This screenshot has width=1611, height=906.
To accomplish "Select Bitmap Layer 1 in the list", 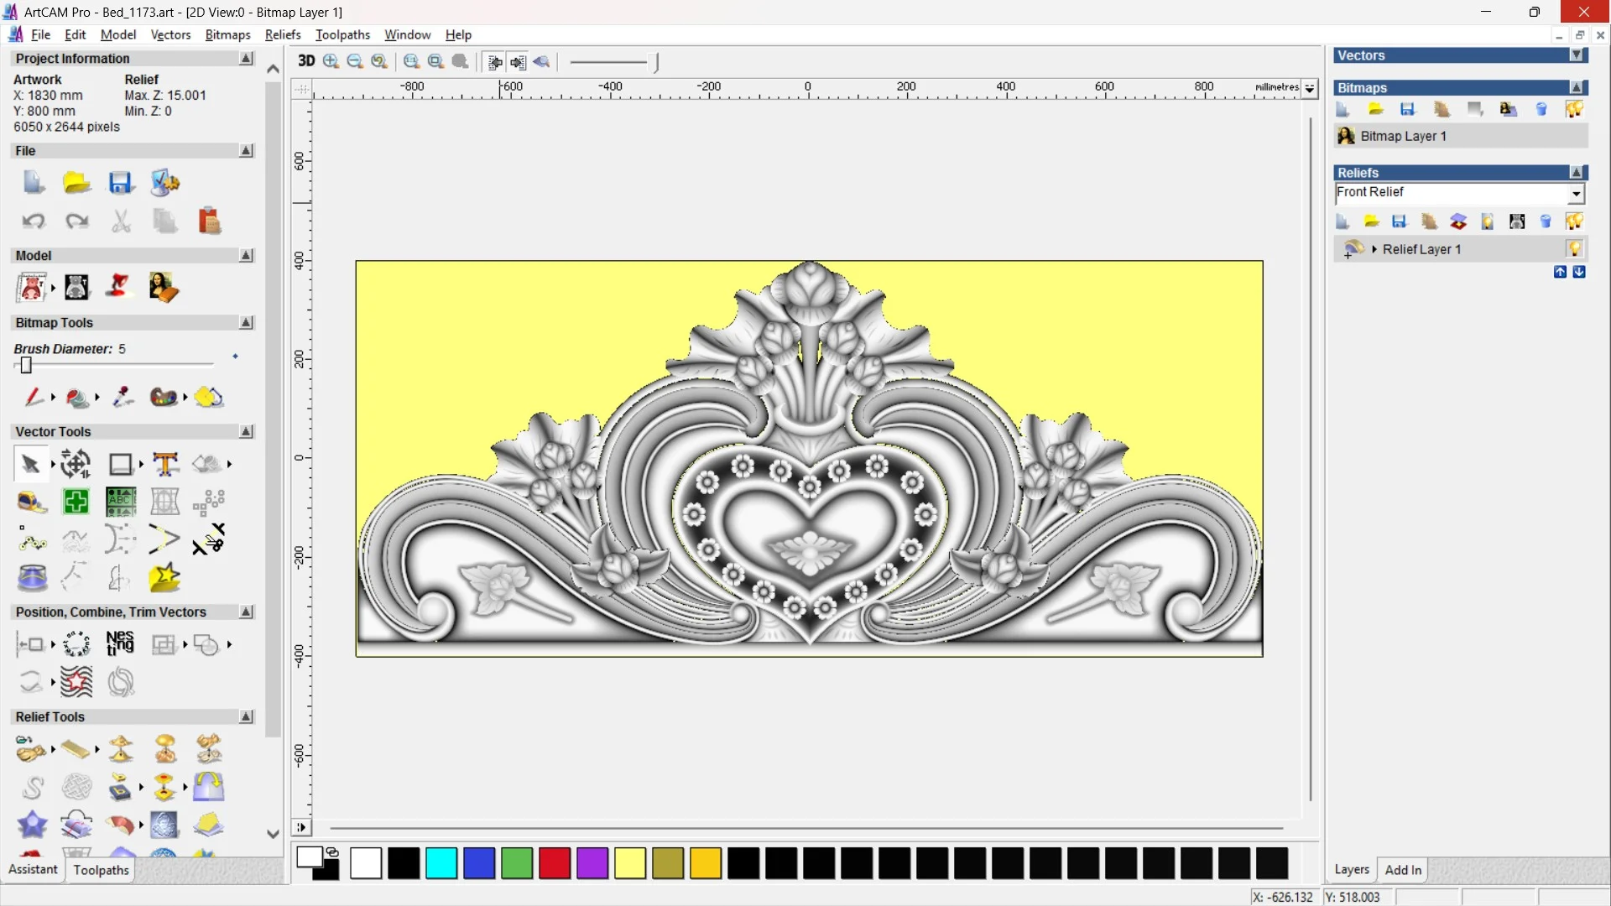I will tap(1403, 136).
